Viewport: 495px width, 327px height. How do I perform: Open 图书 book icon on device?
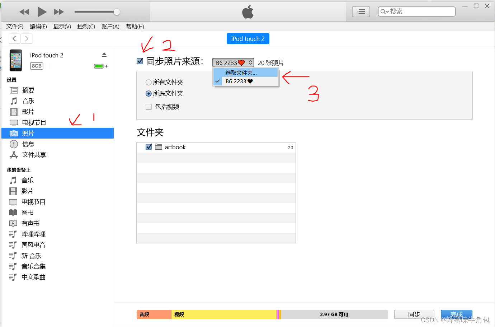pyautogui.click(x=13, y=212)
